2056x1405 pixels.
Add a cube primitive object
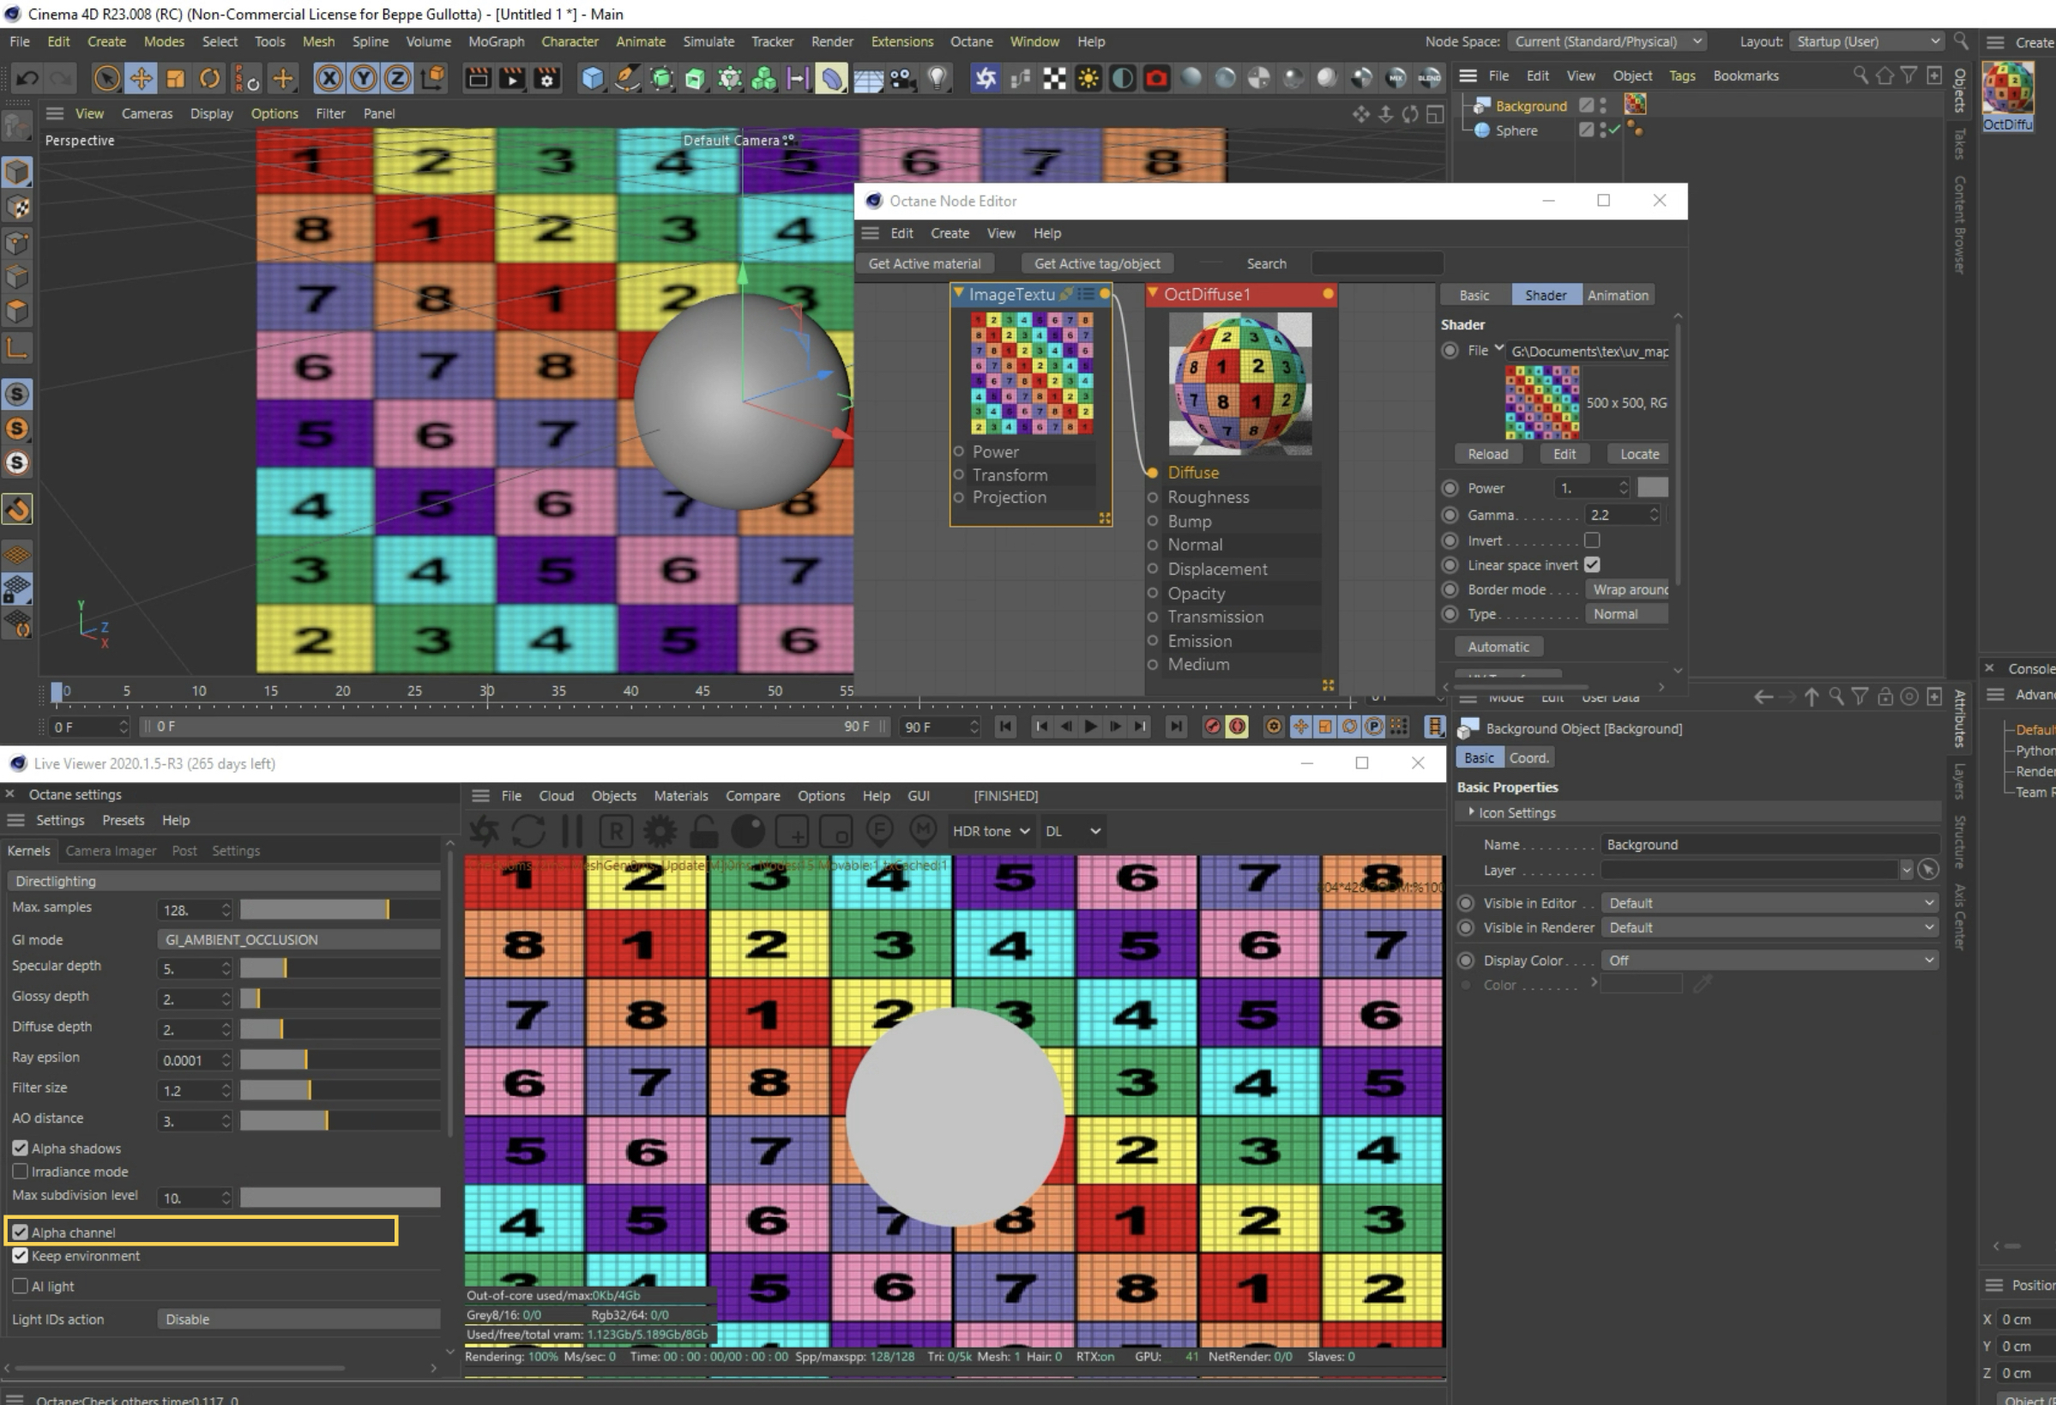point(592,79)
